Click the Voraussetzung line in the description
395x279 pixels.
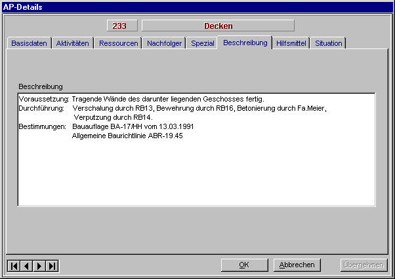point(141,99)
